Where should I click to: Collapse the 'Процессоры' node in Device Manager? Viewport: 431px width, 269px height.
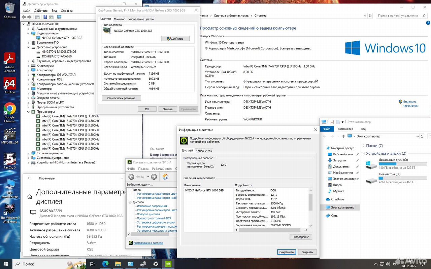pos(29,112)
